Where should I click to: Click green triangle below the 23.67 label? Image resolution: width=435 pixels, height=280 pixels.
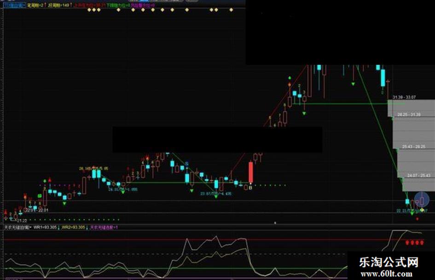click(216, 196)
